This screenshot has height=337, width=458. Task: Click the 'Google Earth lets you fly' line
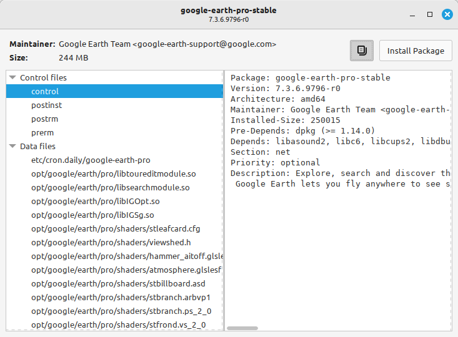point(342,183)
